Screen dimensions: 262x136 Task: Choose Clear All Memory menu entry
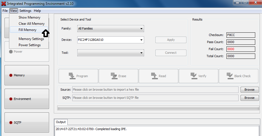tap(31, 24)
